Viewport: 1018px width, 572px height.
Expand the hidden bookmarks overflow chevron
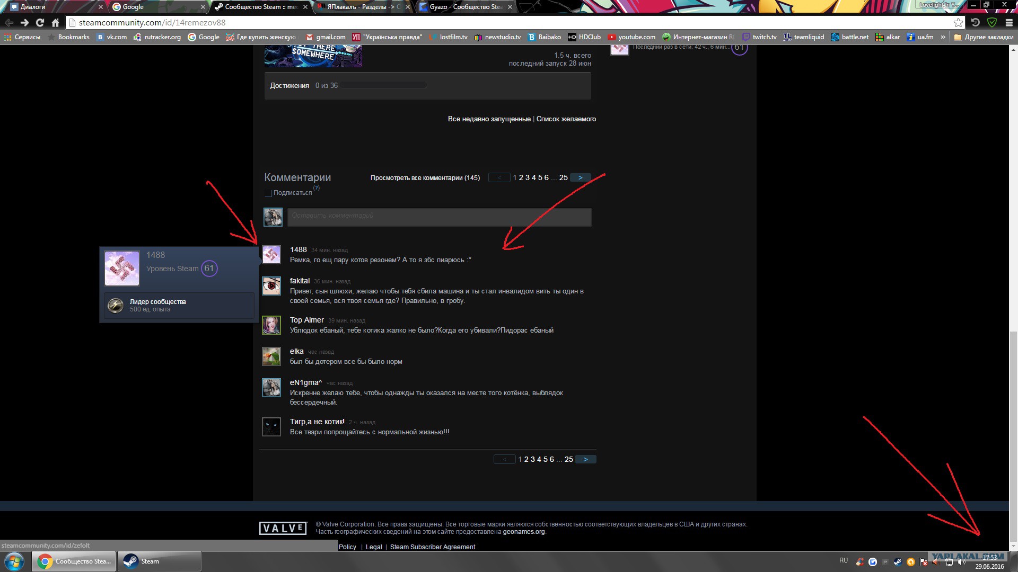pos(943,37)
